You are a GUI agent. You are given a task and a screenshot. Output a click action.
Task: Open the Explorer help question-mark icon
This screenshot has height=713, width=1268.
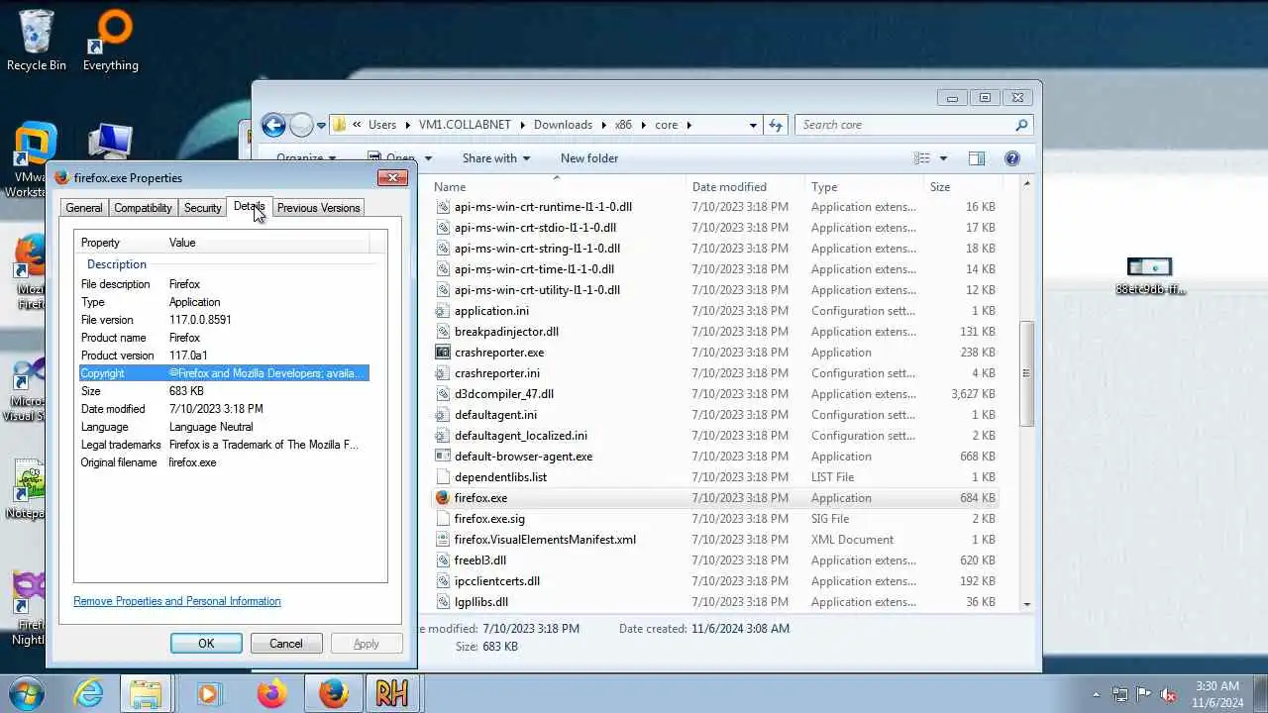[1011, 158]
